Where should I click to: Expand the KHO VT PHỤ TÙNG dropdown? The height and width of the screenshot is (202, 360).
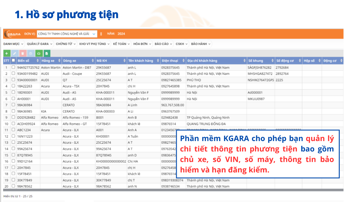pos(95,44)
